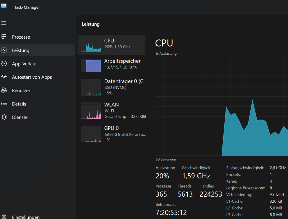The width and height of the screenshot is (288, 219).
Task: Click the Prozesse count 365
Action: [161, 194]
